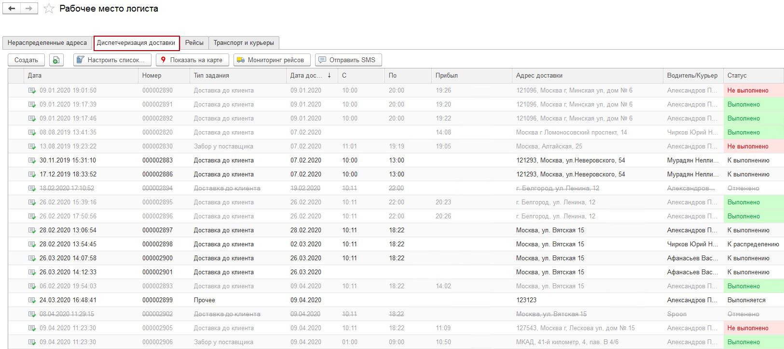The height and width of the screenshot is (349, 784).
Task: Click document icon of row 00002897
Action: point(32,230)
